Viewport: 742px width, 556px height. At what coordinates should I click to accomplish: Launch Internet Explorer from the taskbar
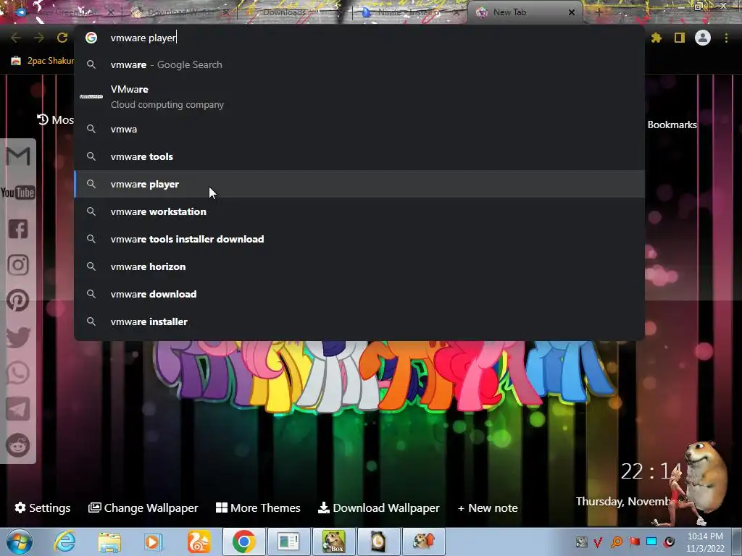[64, 542]
